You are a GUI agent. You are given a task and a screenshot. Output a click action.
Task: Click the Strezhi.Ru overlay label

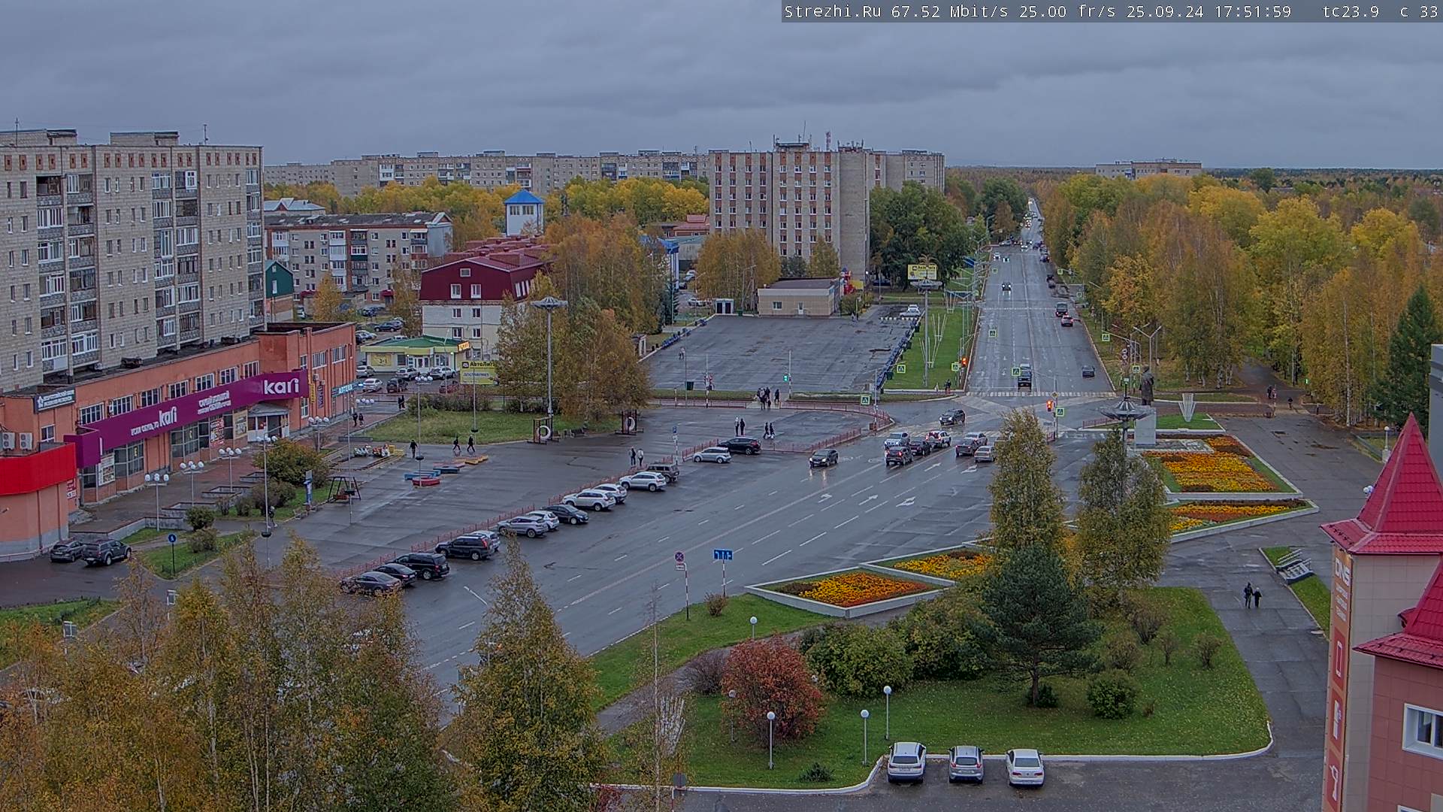tap(833, 11)
